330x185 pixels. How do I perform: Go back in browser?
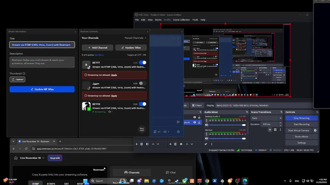[x=14, y=149]
